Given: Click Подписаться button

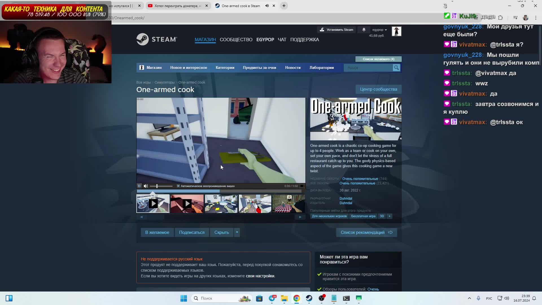Looking at the screenshot, I should pos(192,232).
